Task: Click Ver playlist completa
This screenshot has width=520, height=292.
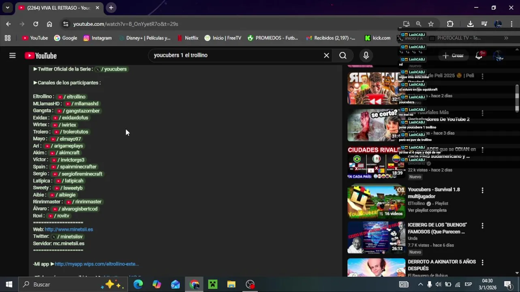Action: click(427, 210)
